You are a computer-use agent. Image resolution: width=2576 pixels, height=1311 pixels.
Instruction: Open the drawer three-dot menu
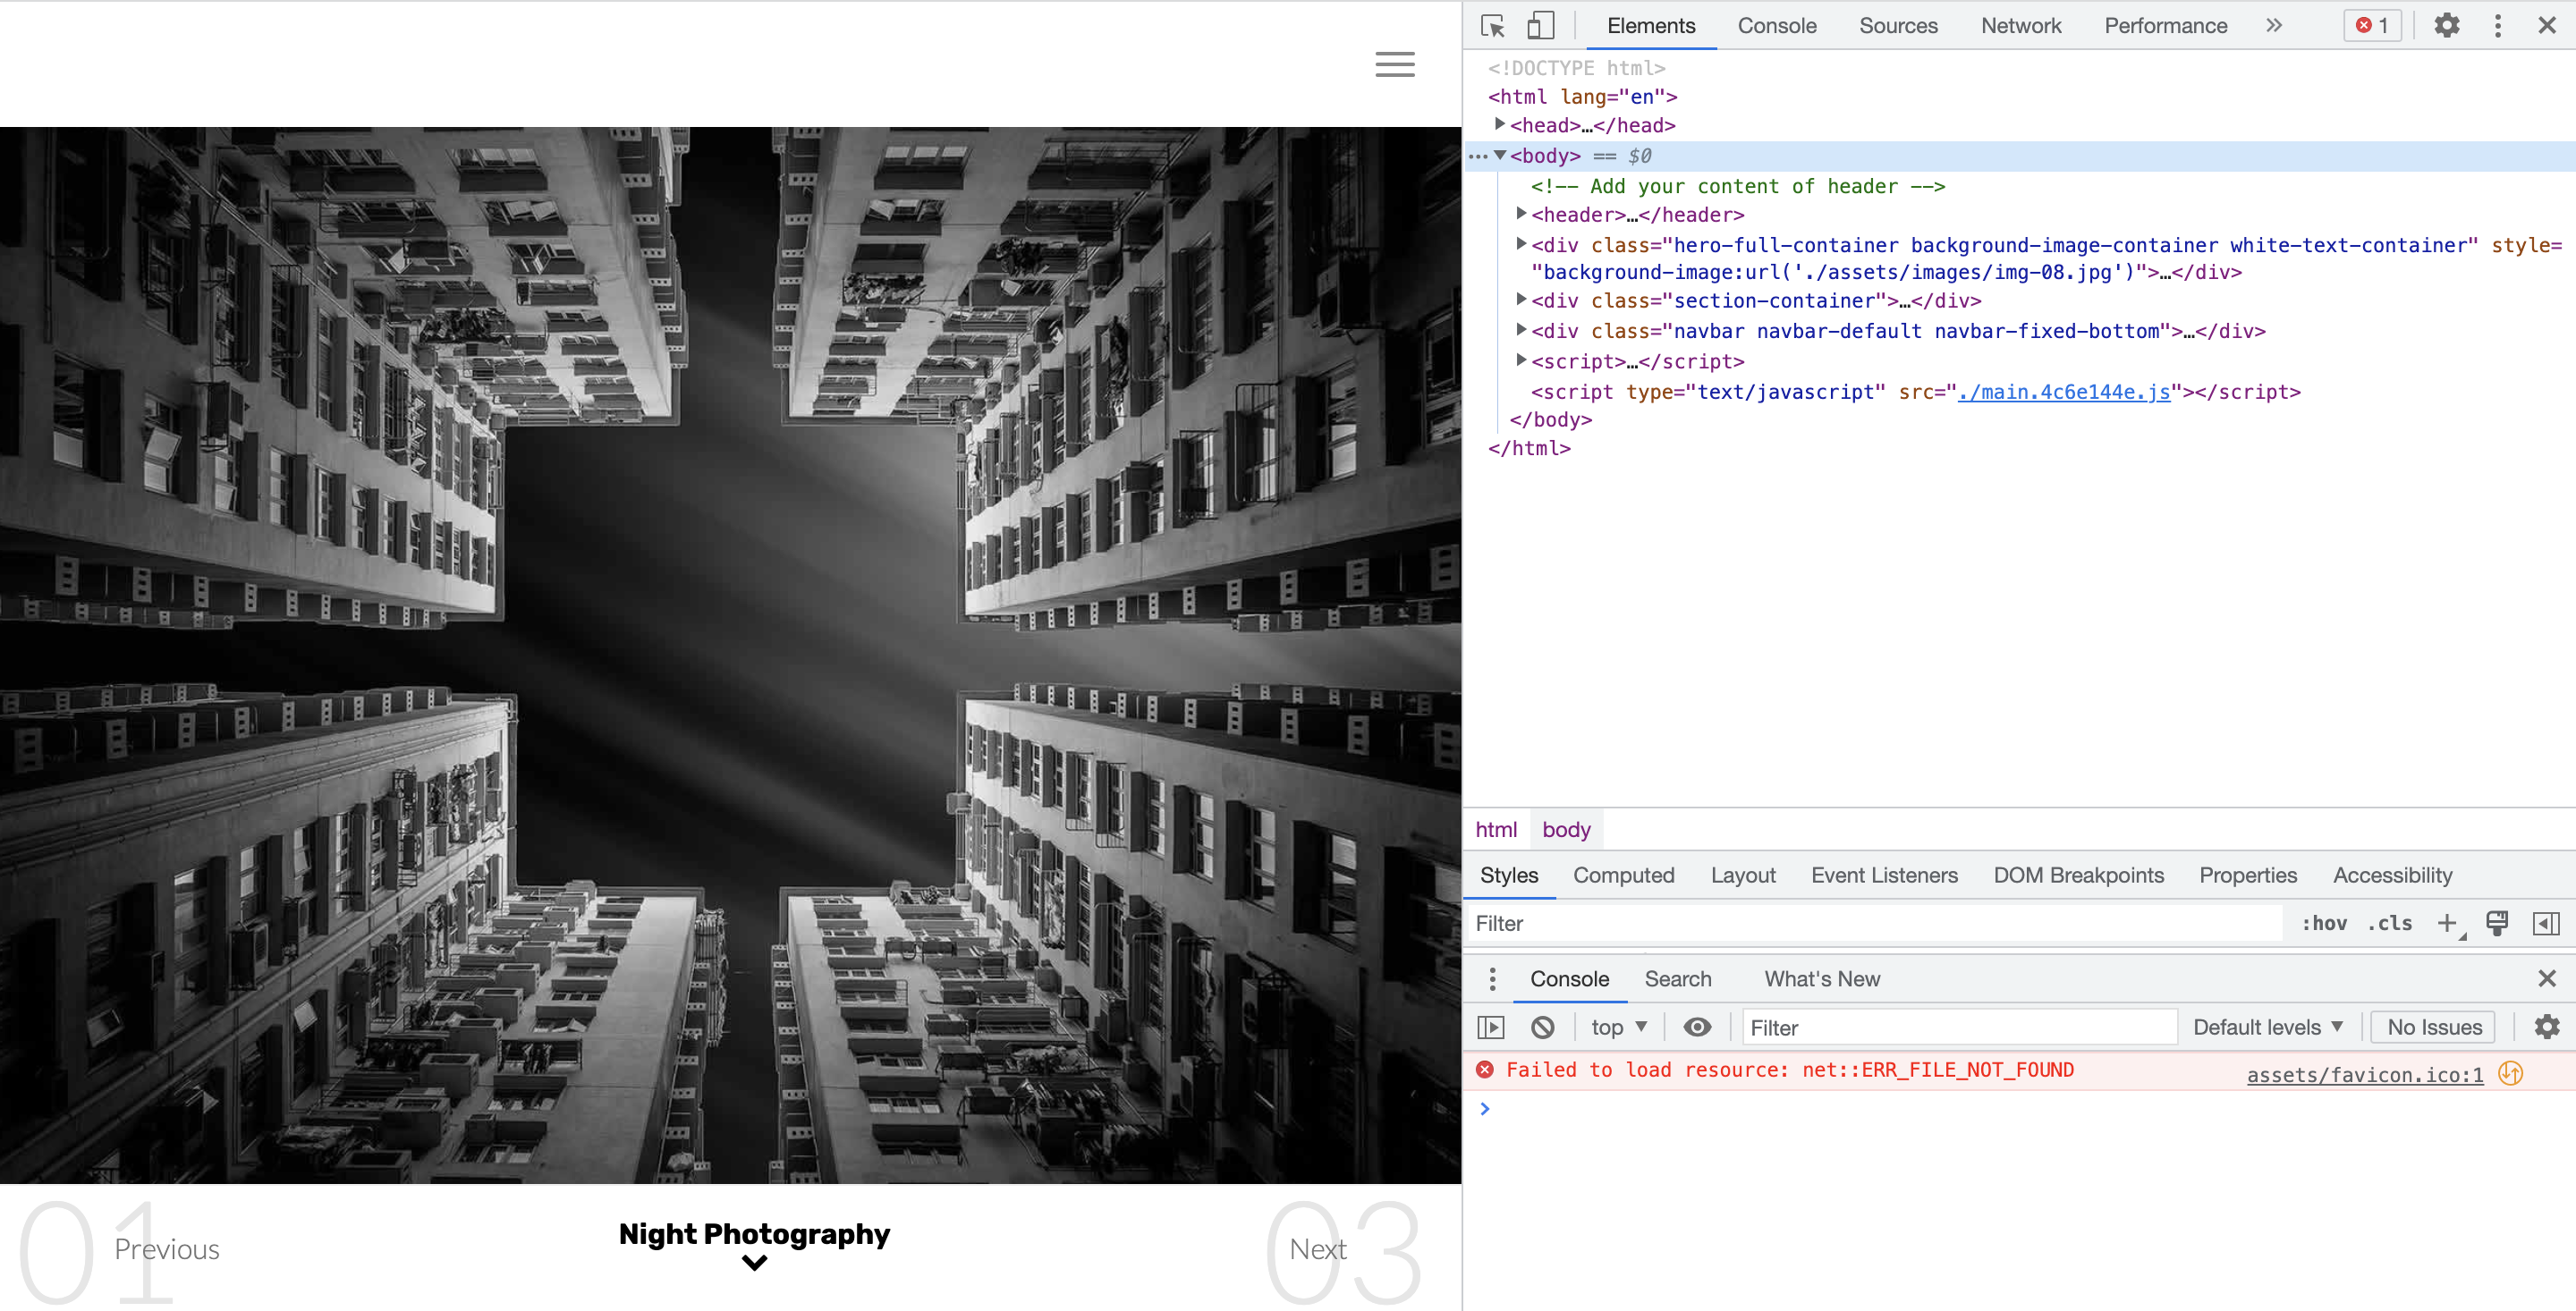[1492, 979]
